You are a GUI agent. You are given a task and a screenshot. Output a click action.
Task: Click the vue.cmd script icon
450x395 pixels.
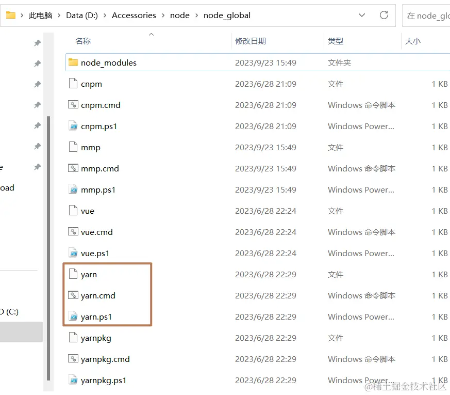(73, 232)
